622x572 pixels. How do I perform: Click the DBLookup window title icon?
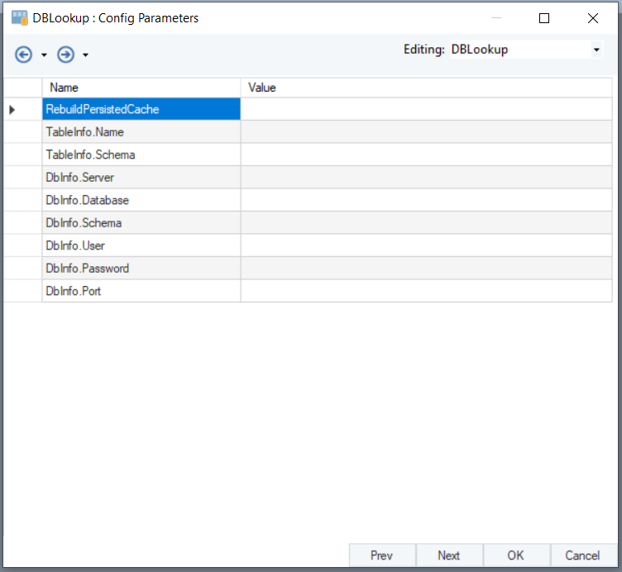click(19, 17)
